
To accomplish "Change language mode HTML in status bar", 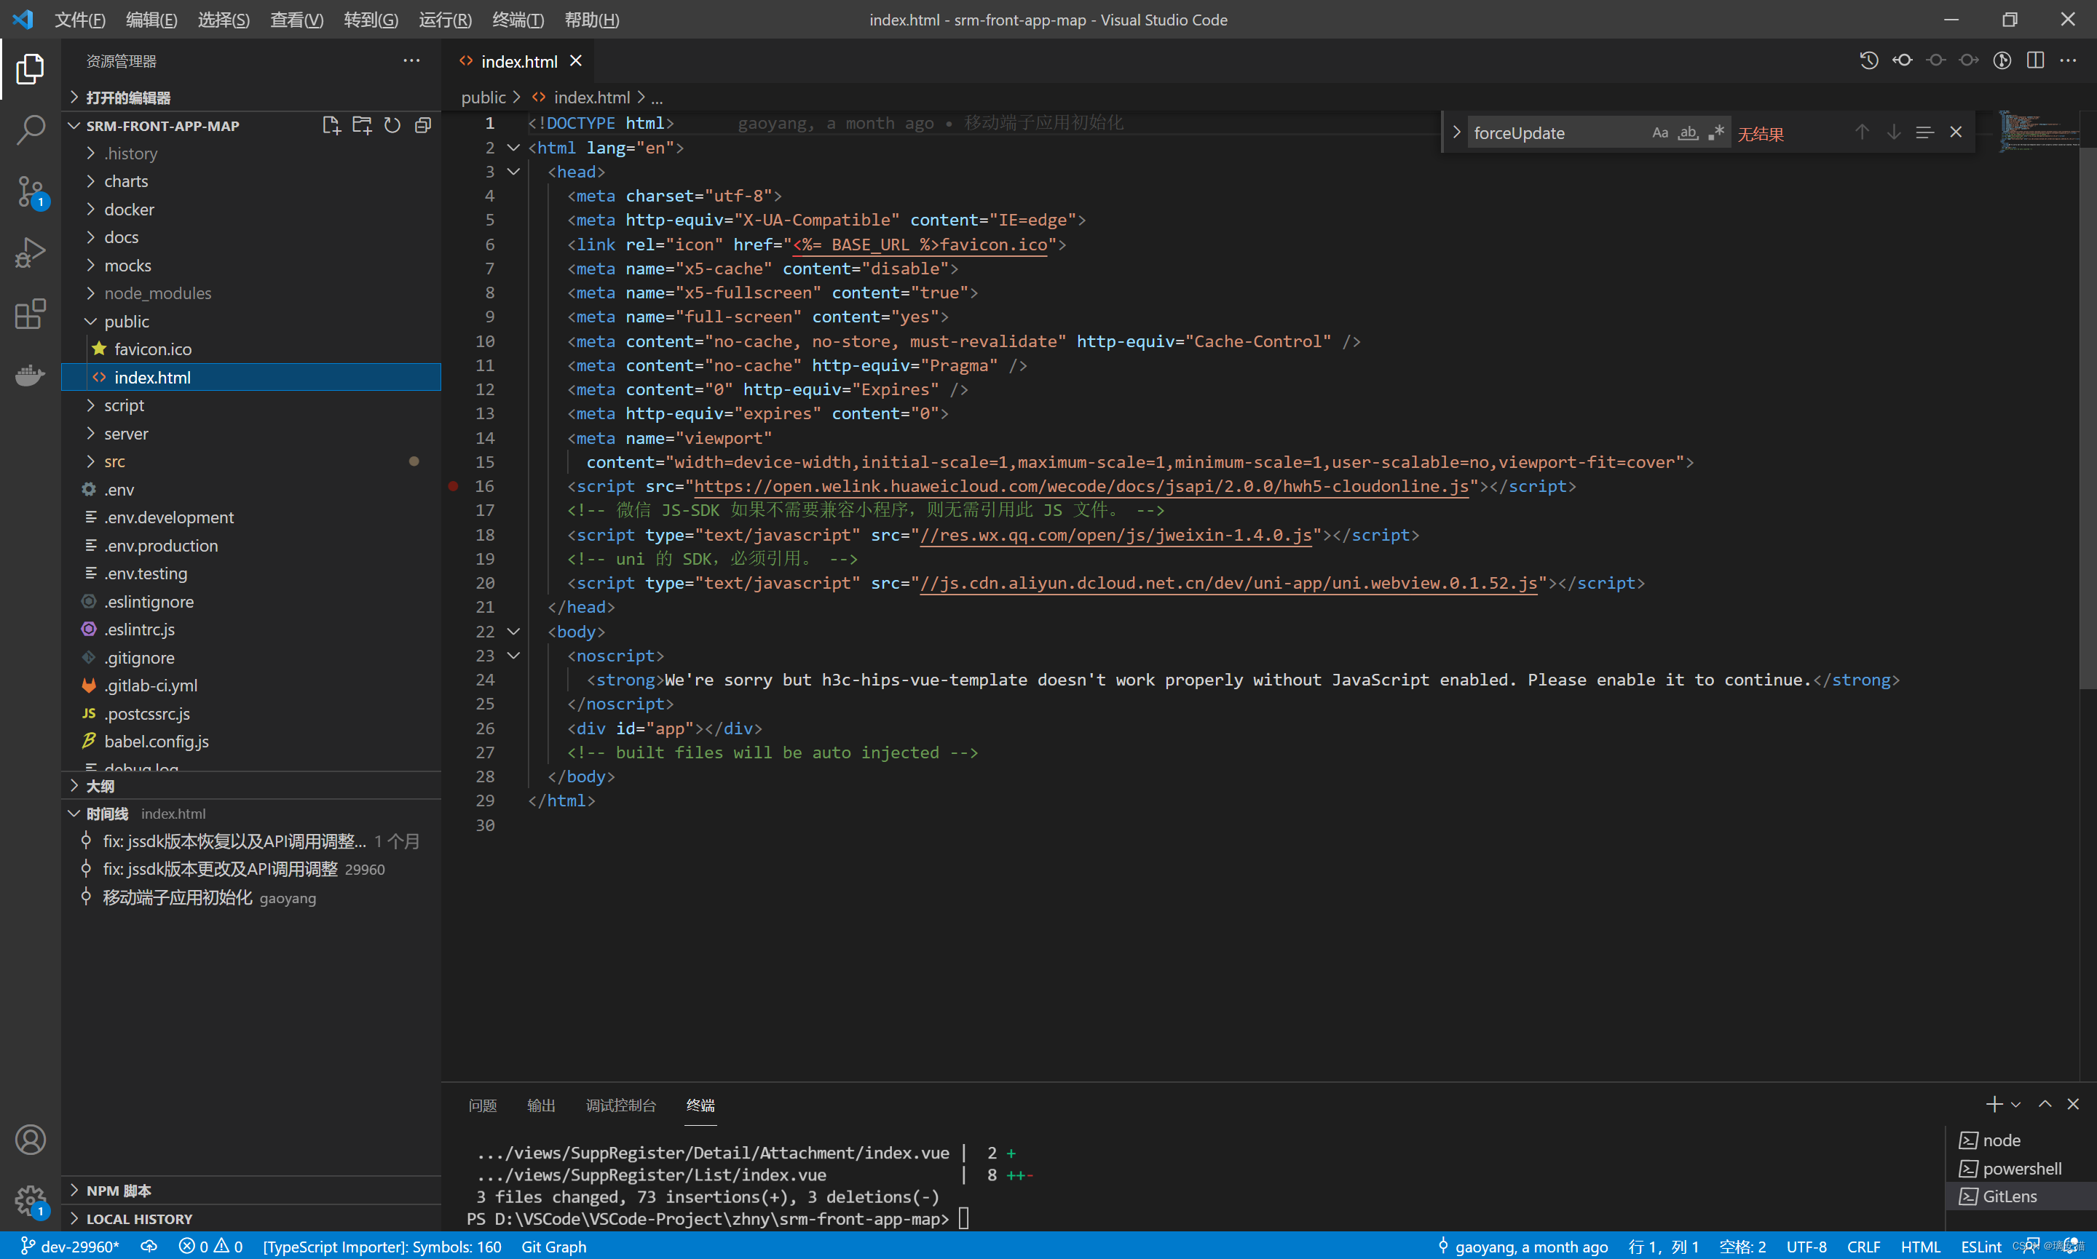I will coord(1919,1247).
